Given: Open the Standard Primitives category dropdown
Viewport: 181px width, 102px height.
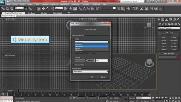Looking at the screenshot, I should (x=169, y=28).
